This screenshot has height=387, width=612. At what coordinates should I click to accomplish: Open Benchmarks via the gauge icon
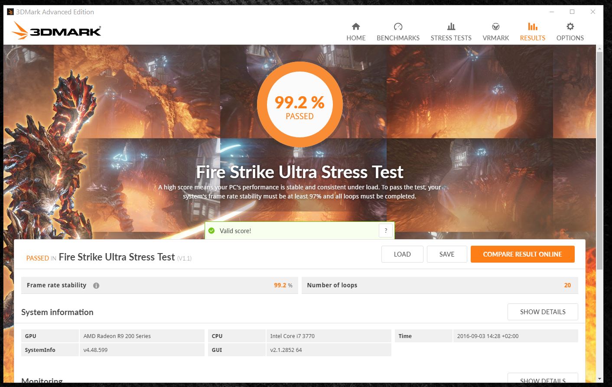pyautogui.click(x=398, y=26)
